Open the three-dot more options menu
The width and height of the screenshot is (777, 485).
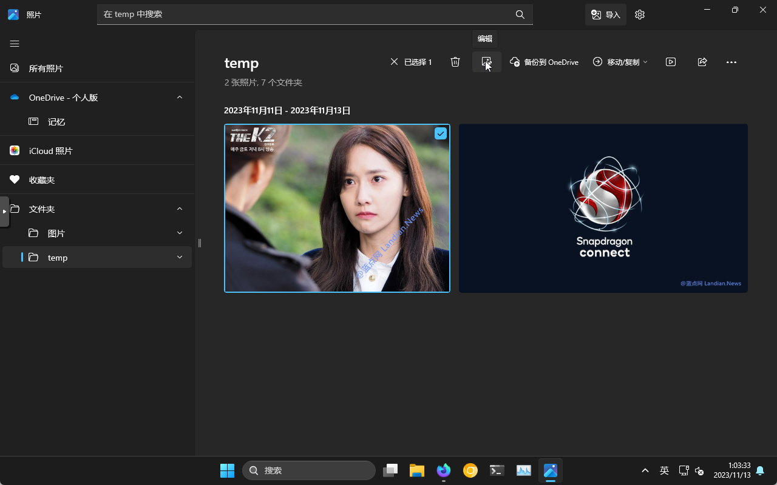pos(731,62)
